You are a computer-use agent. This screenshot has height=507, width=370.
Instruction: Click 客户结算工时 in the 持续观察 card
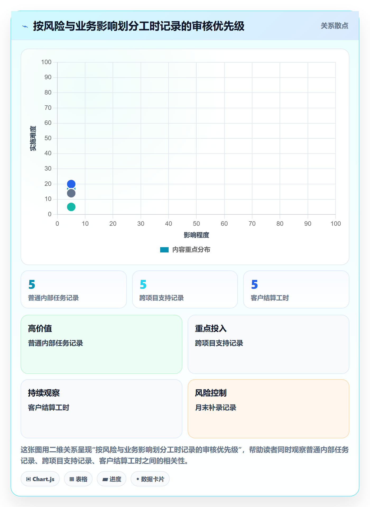coord(49,407)
